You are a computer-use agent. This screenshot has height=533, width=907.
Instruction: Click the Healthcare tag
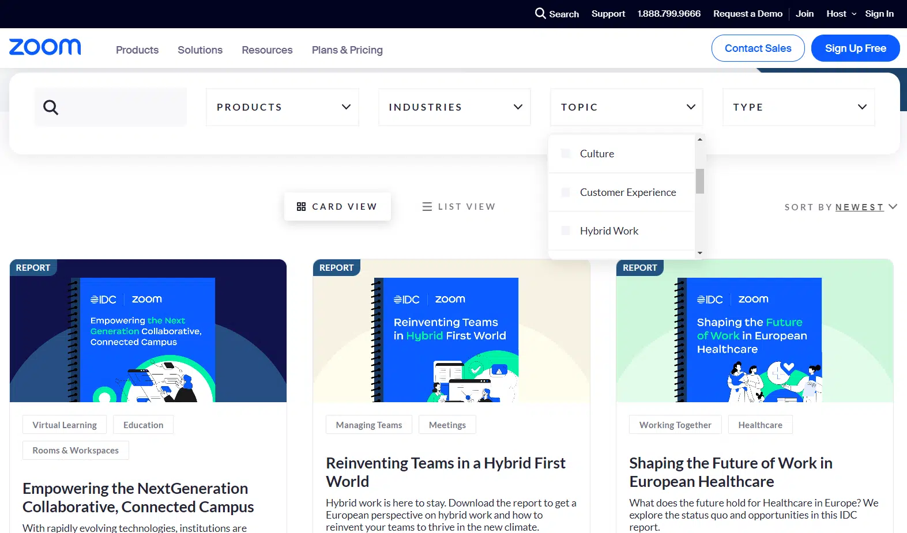point(761,425)
